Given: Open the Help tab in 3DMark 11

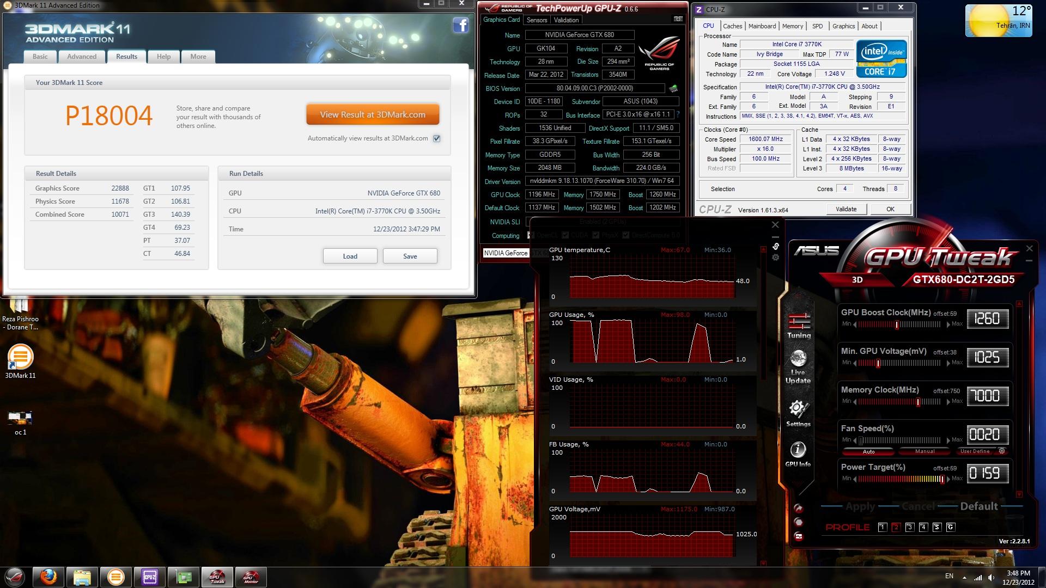Looking at the screenshot, I should [163, 57].
